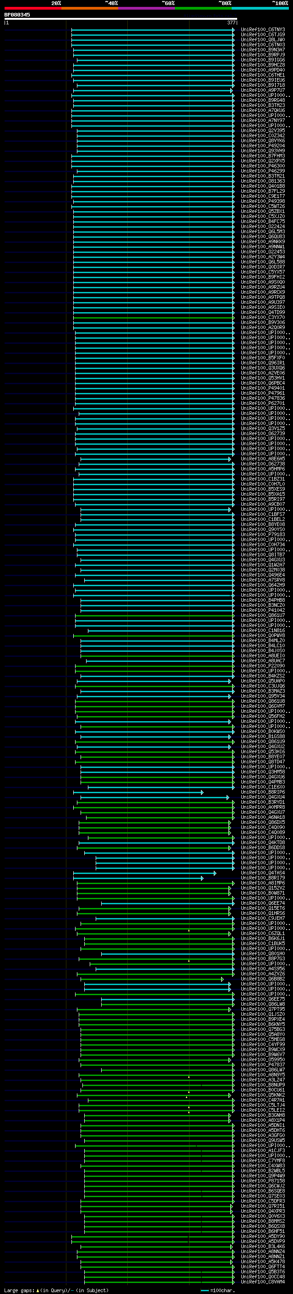Select the UniRef100_Q2V395 label
Image resolution: width=293 pixels, height=1294 pixels.
[x=263, y=131]
